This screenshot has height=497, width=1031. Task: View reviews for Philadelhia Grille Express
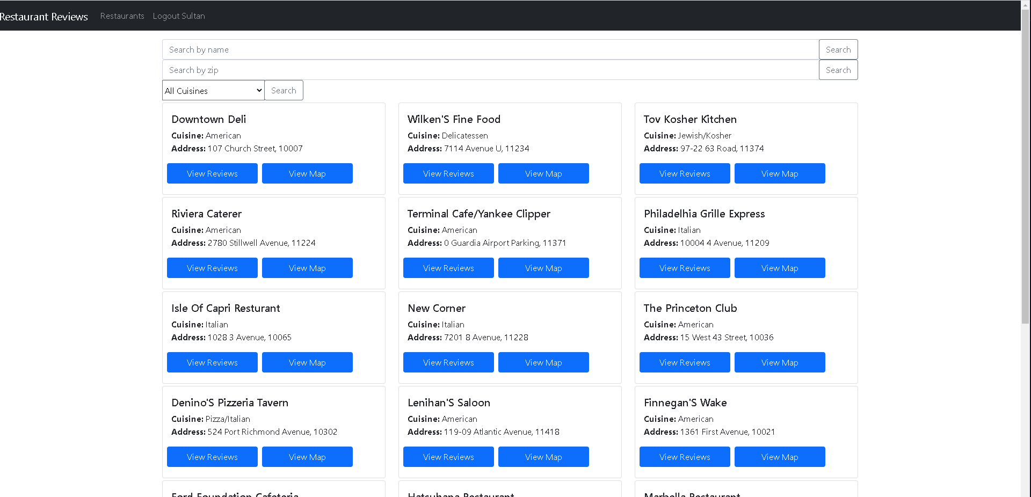point(685,268)
